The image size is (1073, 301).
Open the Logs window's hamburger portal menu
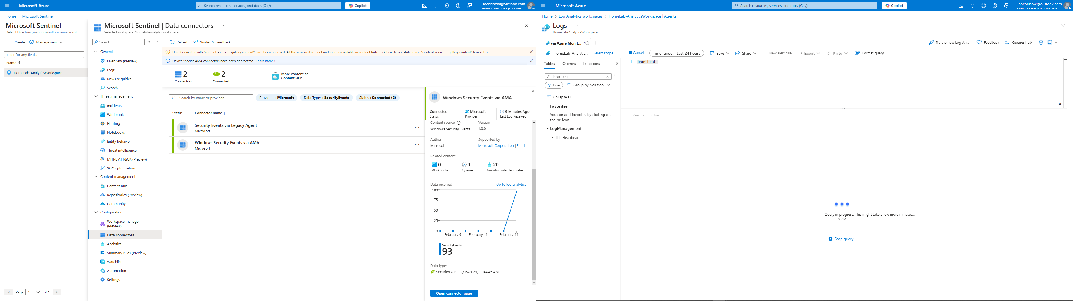pos(543,6)
